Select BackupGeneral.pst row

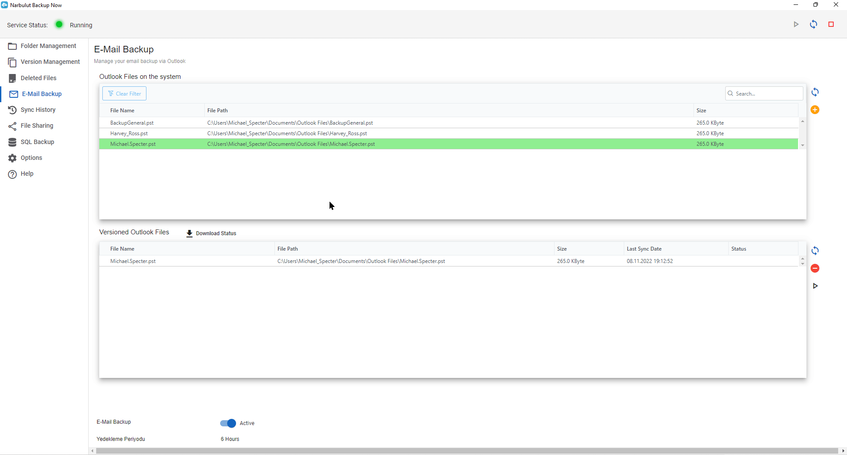(449, 123)
